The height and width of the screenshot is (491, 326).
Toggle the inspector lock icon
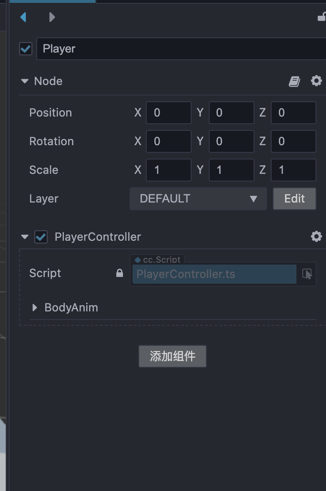322,17
